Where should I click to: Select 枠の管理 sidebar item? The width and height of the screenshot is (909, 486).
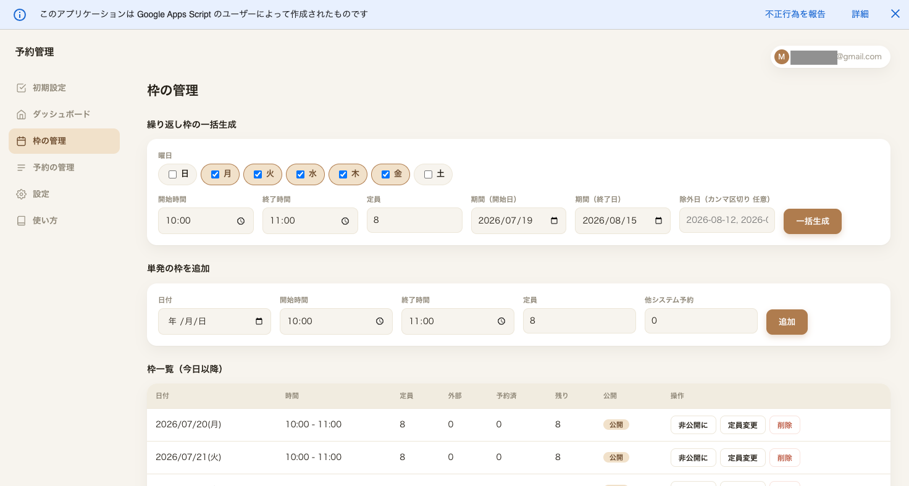[x=64, y=141]
